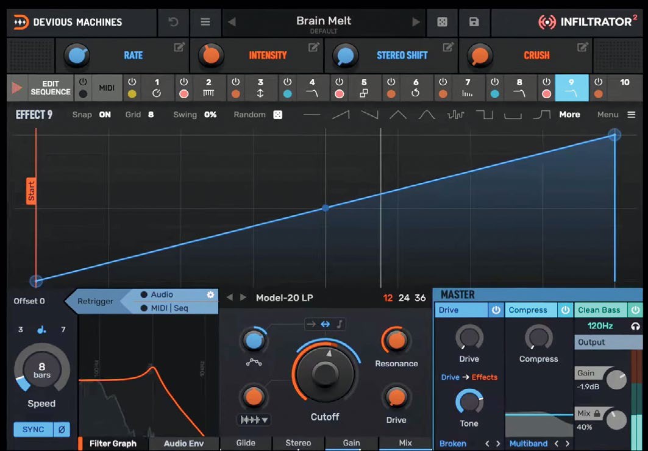Viewport: 648px width, 451px height.
Task: Switch to the Filter Graph tab
Action: pos(113,444)
